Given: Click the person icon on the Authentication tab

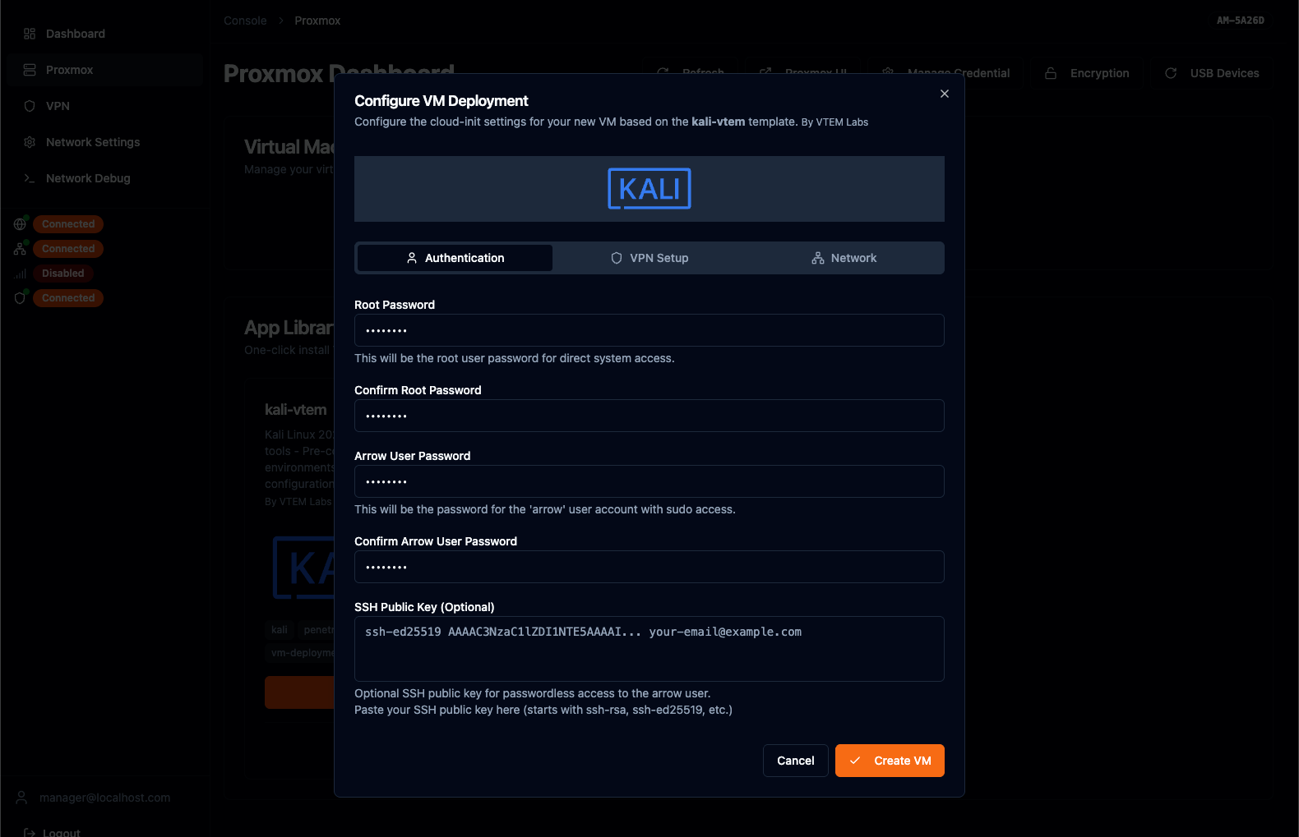Looking at the screenshot, I should [412, 258].
